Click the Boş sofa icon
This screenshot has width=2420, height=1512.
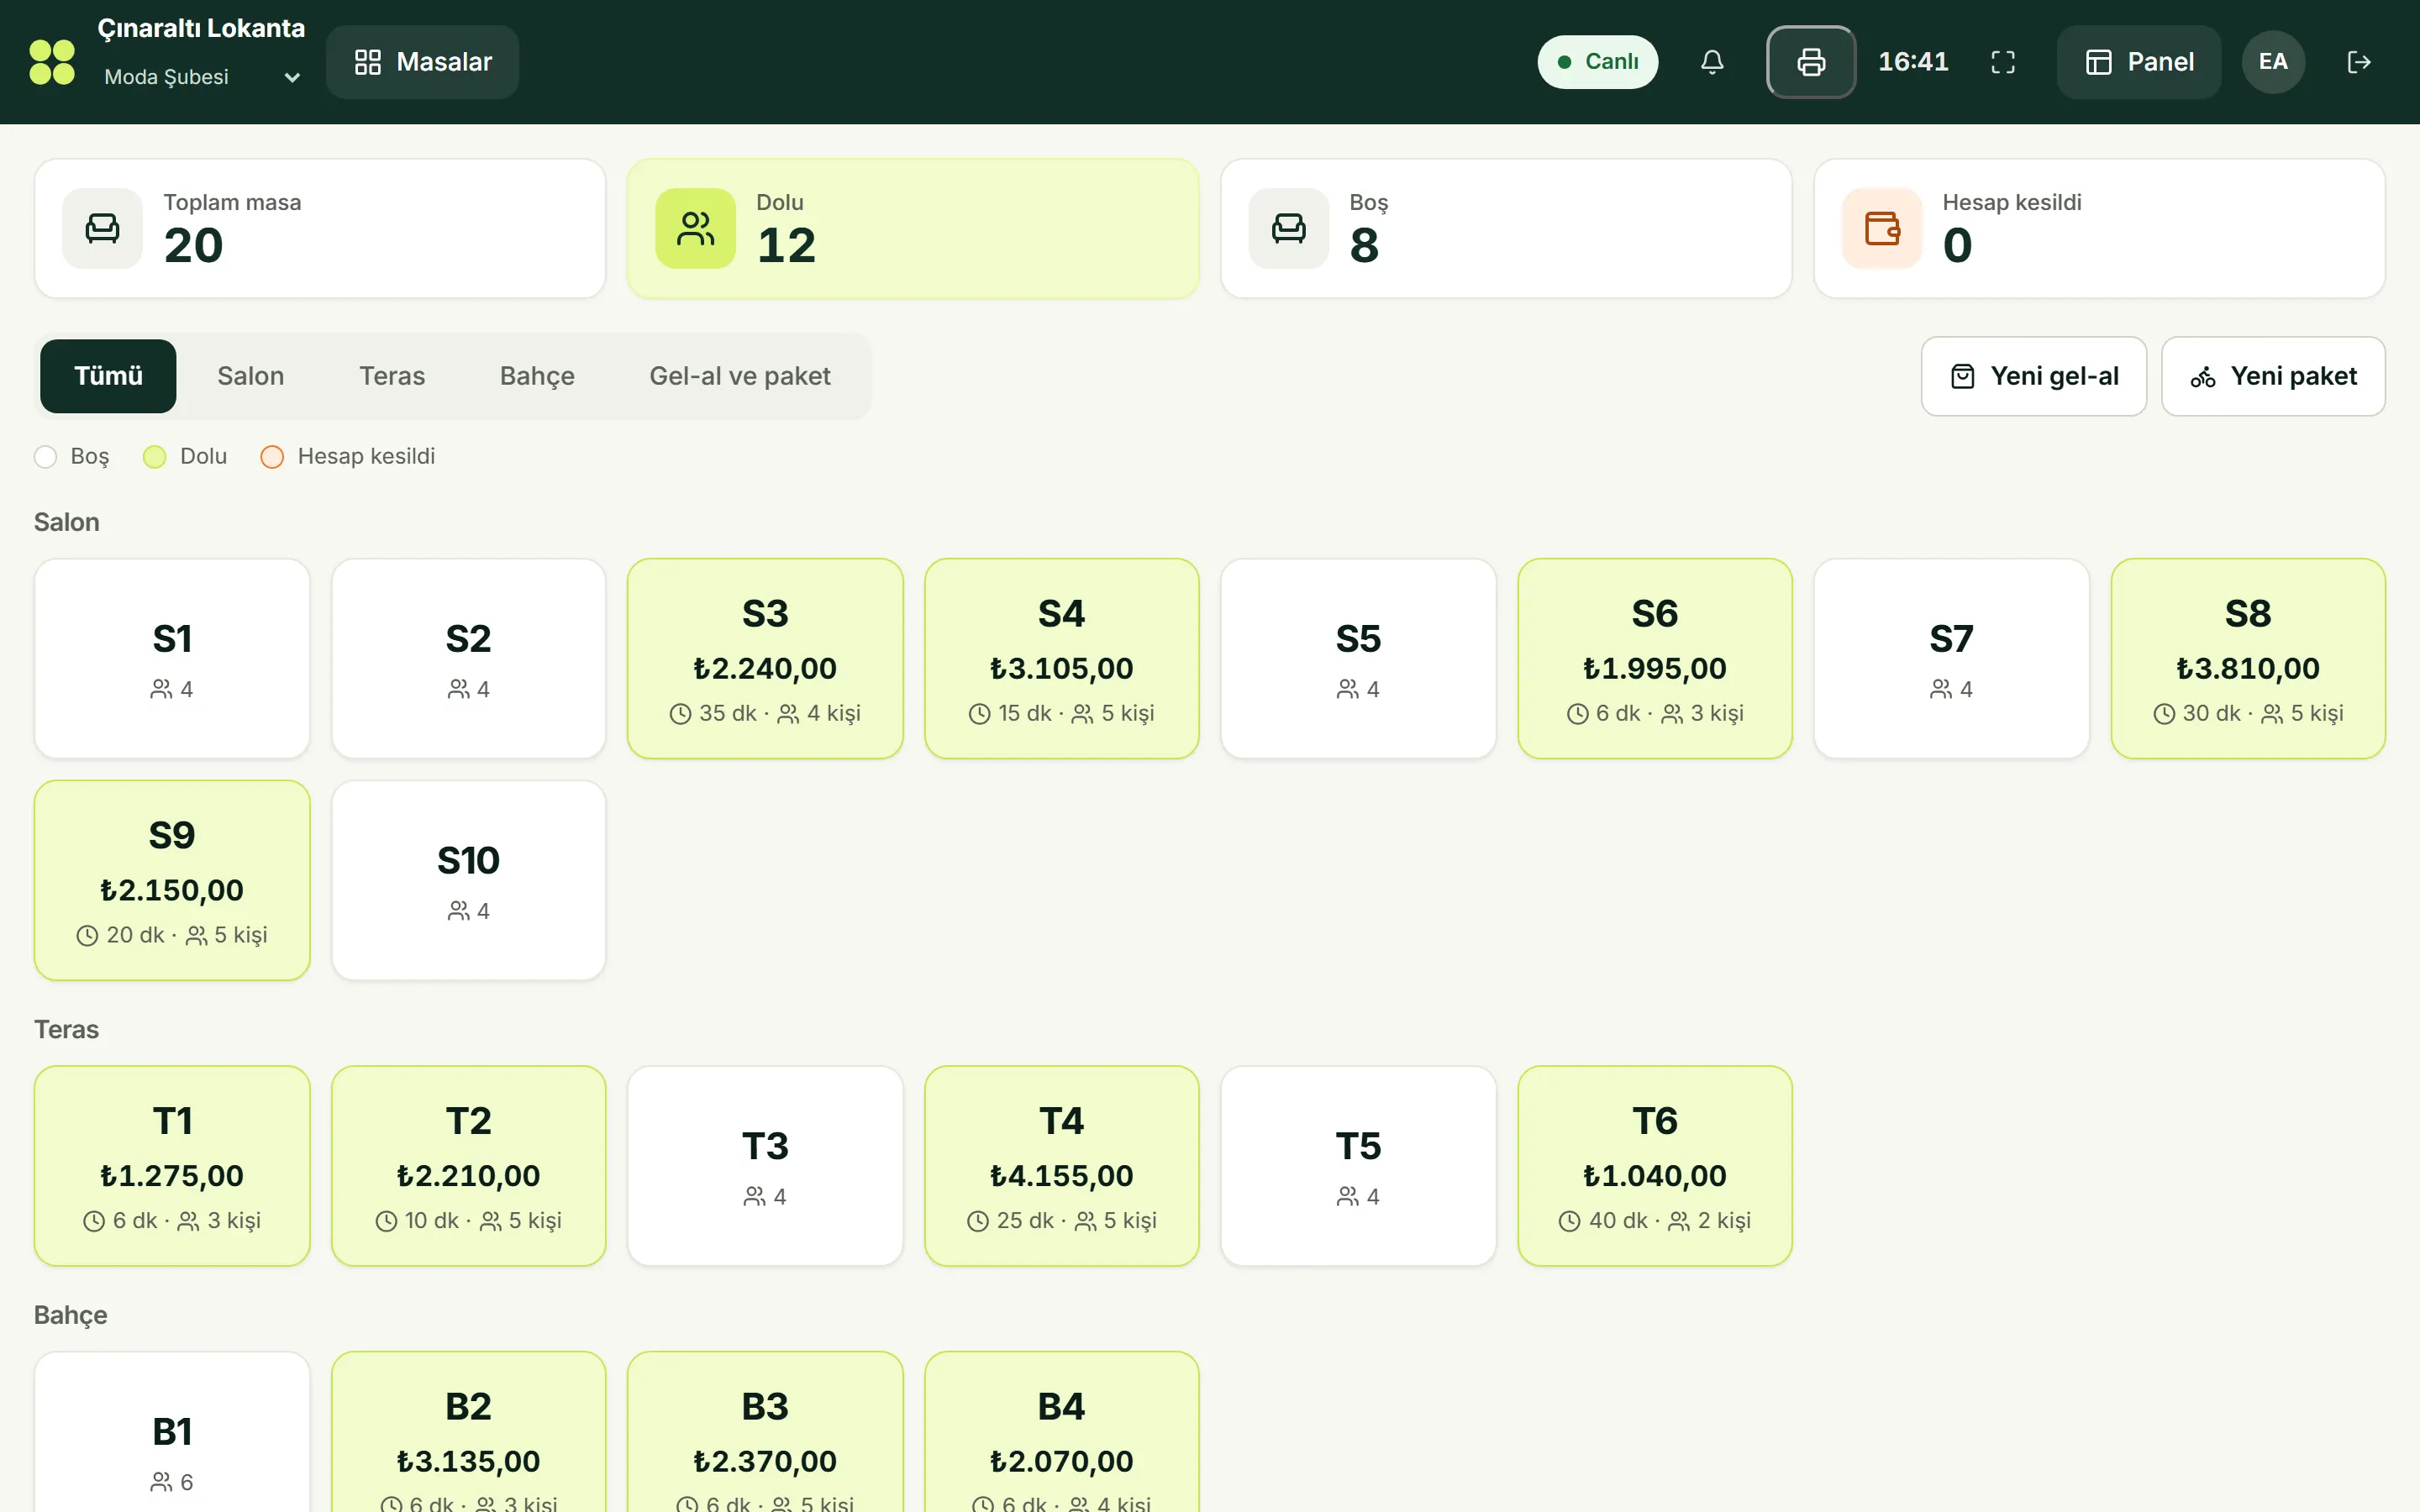click(1288, 228)
